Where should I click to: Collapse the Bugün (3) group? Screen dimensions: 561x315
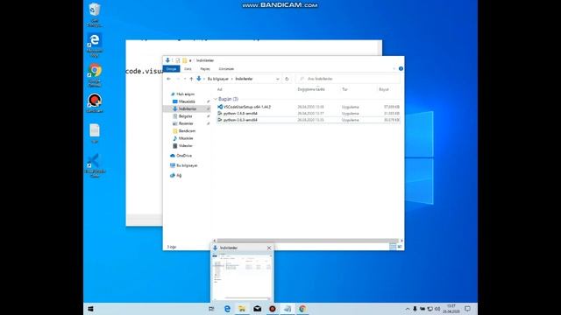click(x=216, y=99)
